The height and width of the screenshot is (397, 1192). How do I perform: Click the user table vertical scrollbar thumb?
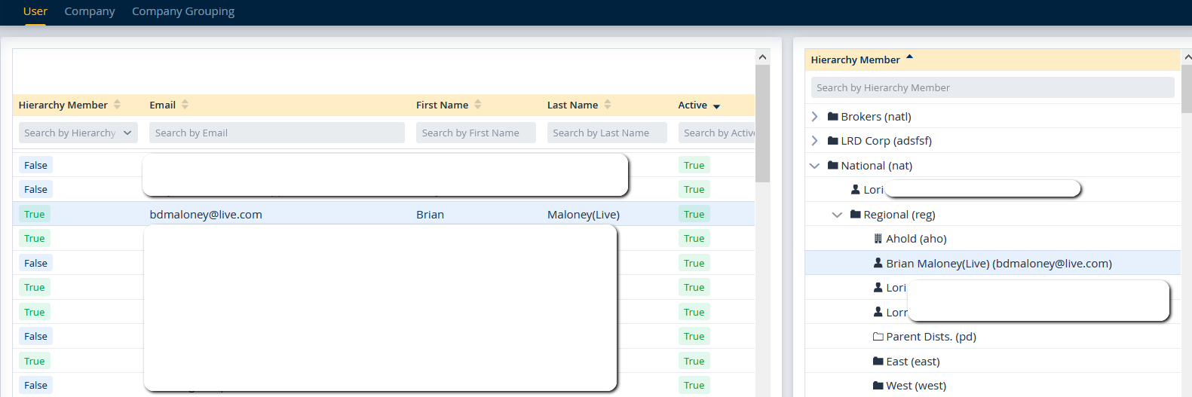(x=762, y=123)
